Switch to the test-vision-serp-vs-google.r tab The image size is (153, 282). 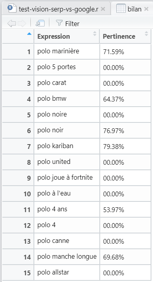(x=58, y=9)
